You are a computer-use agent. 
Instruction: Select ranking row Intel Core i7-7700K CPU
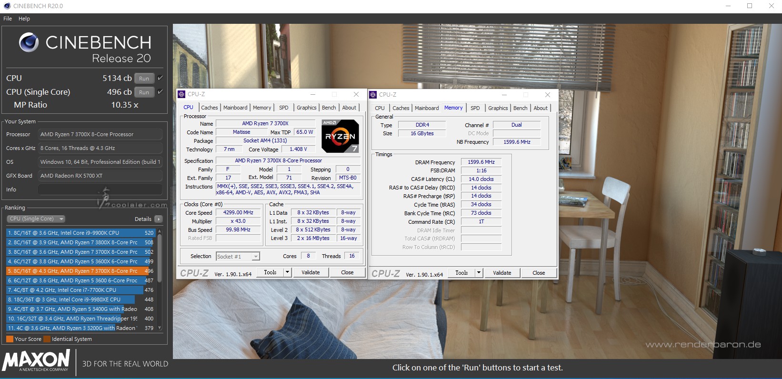click(81, 290)
